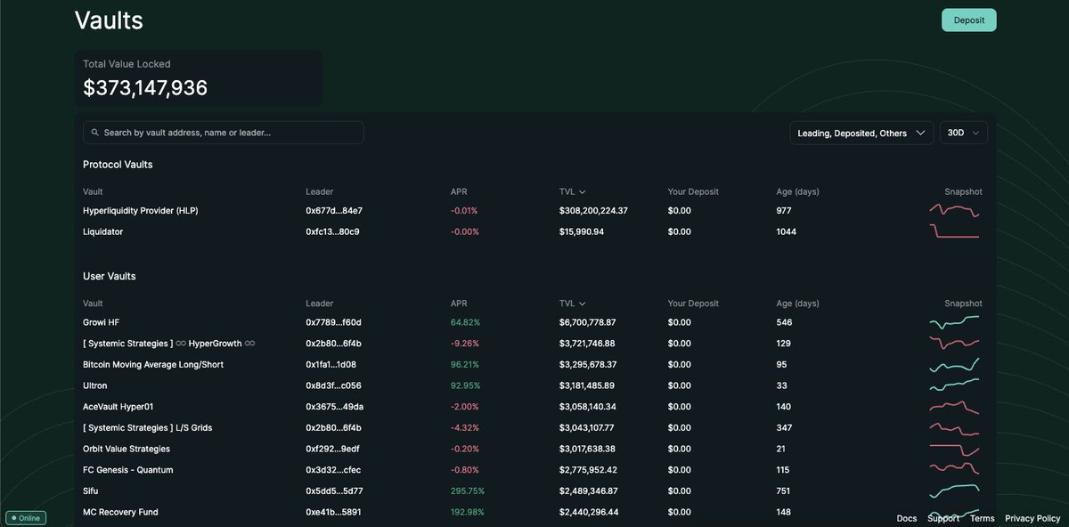Sort Protocol Vaults by TVL arrow

583,191
